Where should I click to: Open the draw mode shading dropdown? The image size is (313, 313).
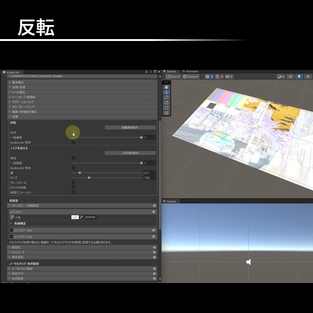click(x=281, y=76)
